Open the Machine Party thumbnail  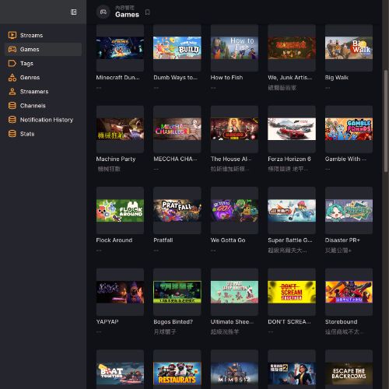click(x=120, y=129)
